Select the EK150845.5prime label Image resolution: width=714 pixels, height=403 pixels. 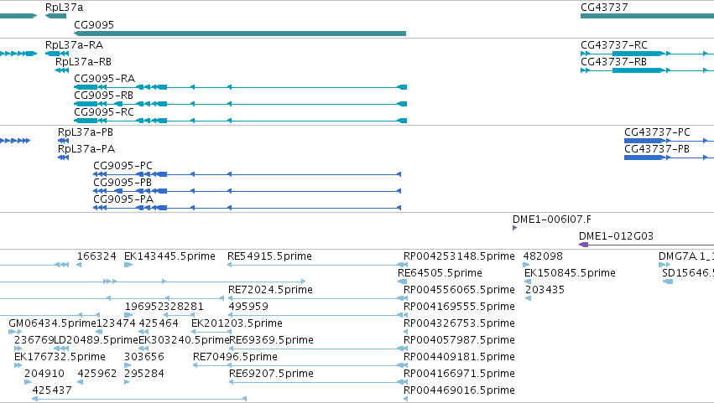[570, 273]
